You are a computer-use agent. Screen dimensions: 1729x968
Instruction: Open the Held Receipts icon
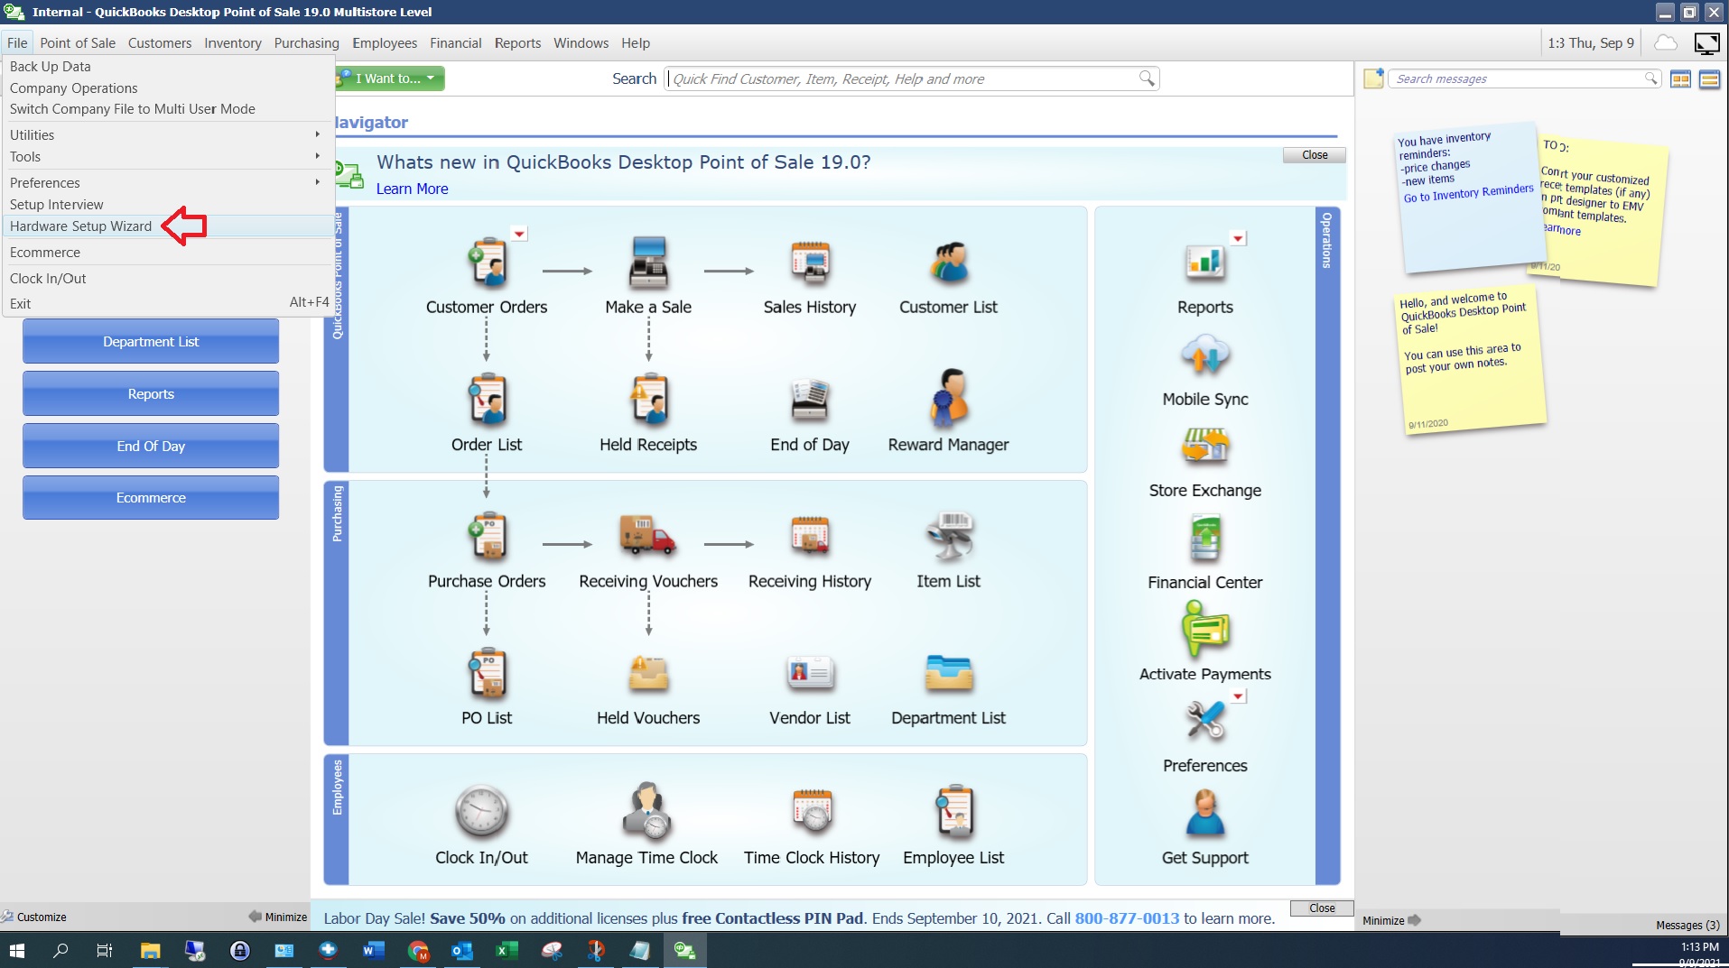pos(648,400)
